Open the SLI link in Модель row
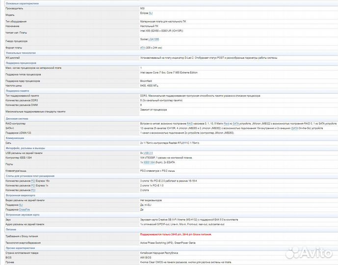This screenshot has width=338, height=265. click(x=151, y=13)
